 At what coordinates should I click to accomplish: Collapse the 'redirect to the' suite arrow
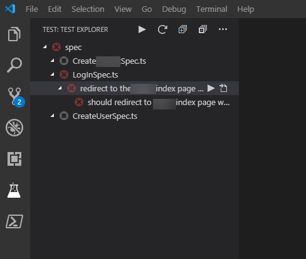coord(60,88)
